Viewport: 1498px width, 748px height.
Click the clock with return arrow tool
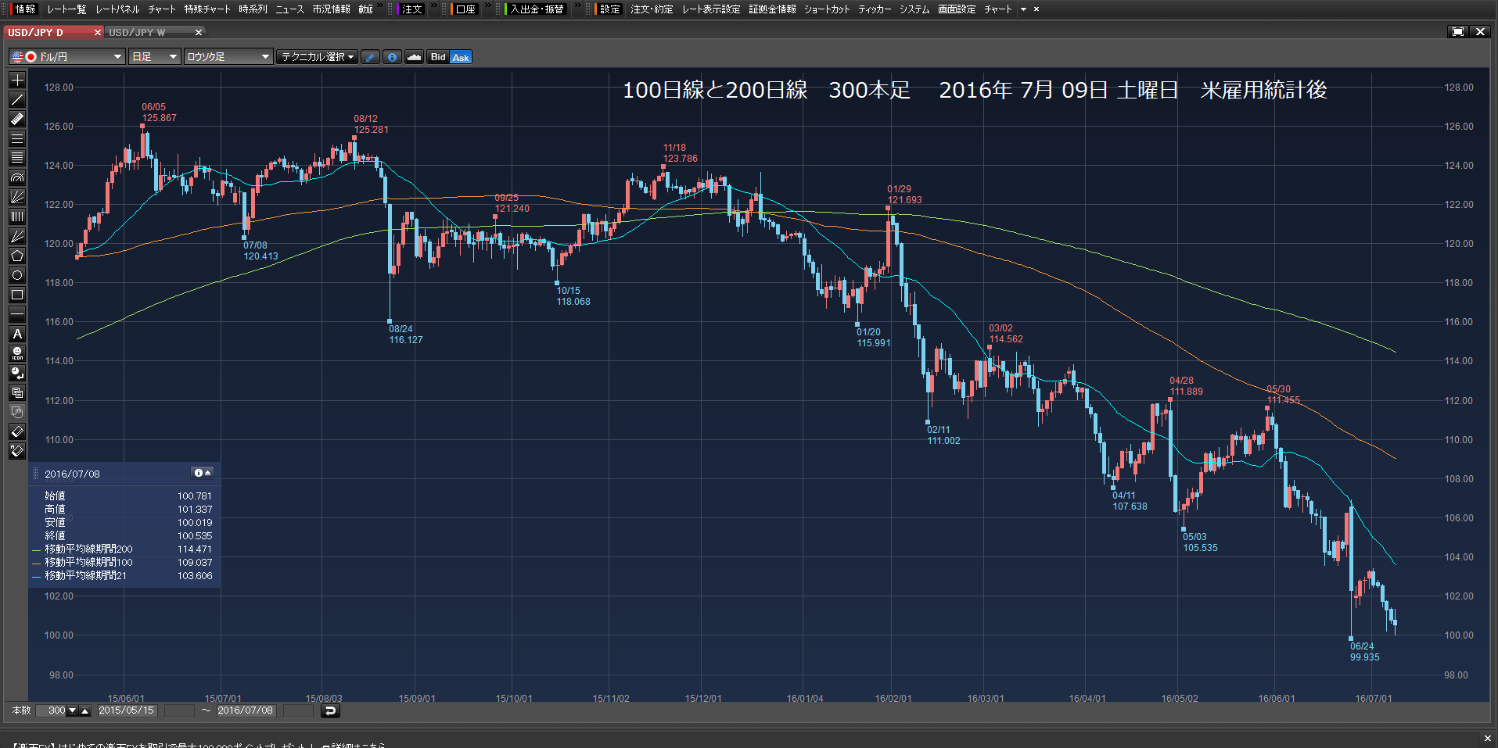point(17,373)
